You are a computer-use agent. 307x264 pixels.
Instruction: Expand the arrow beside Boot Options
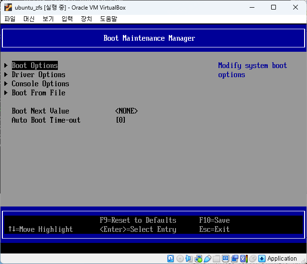point(6,66)
